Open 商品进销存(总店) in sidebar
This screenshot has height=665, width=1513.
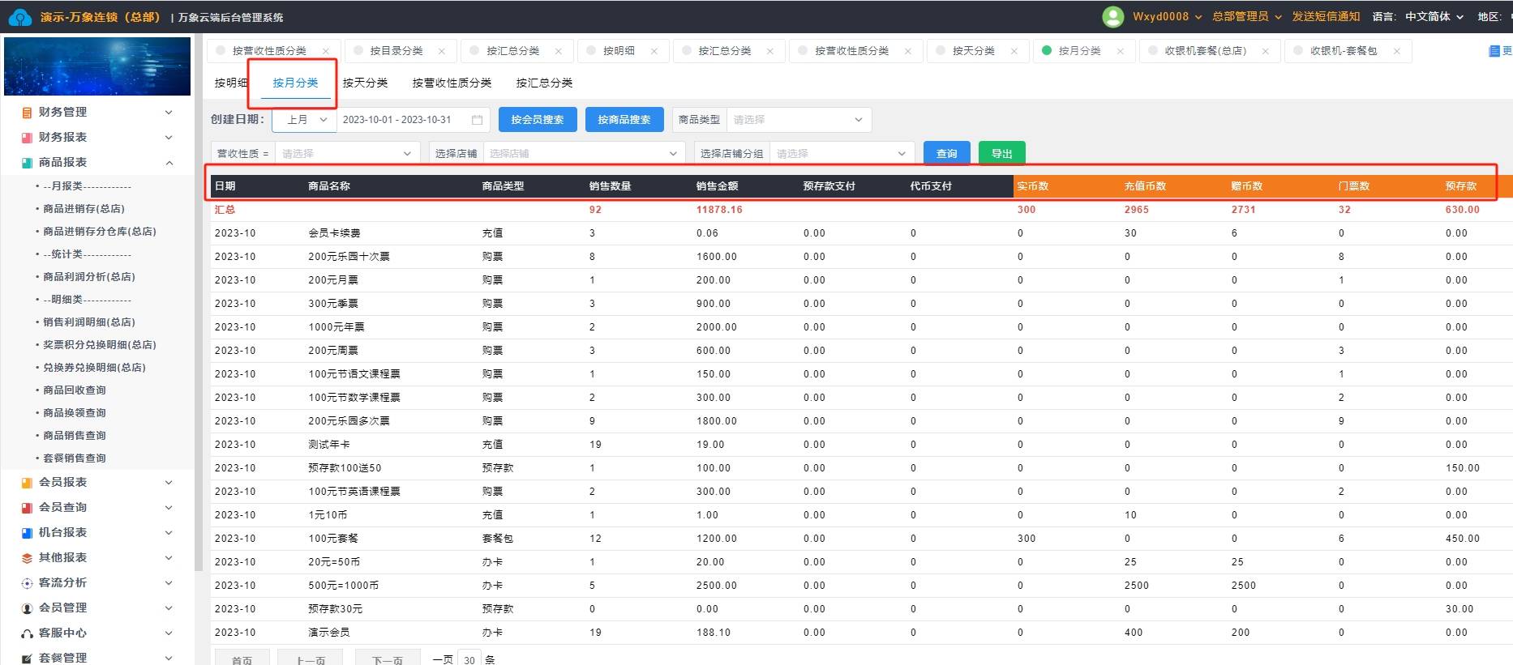click(x=84, y=209)
